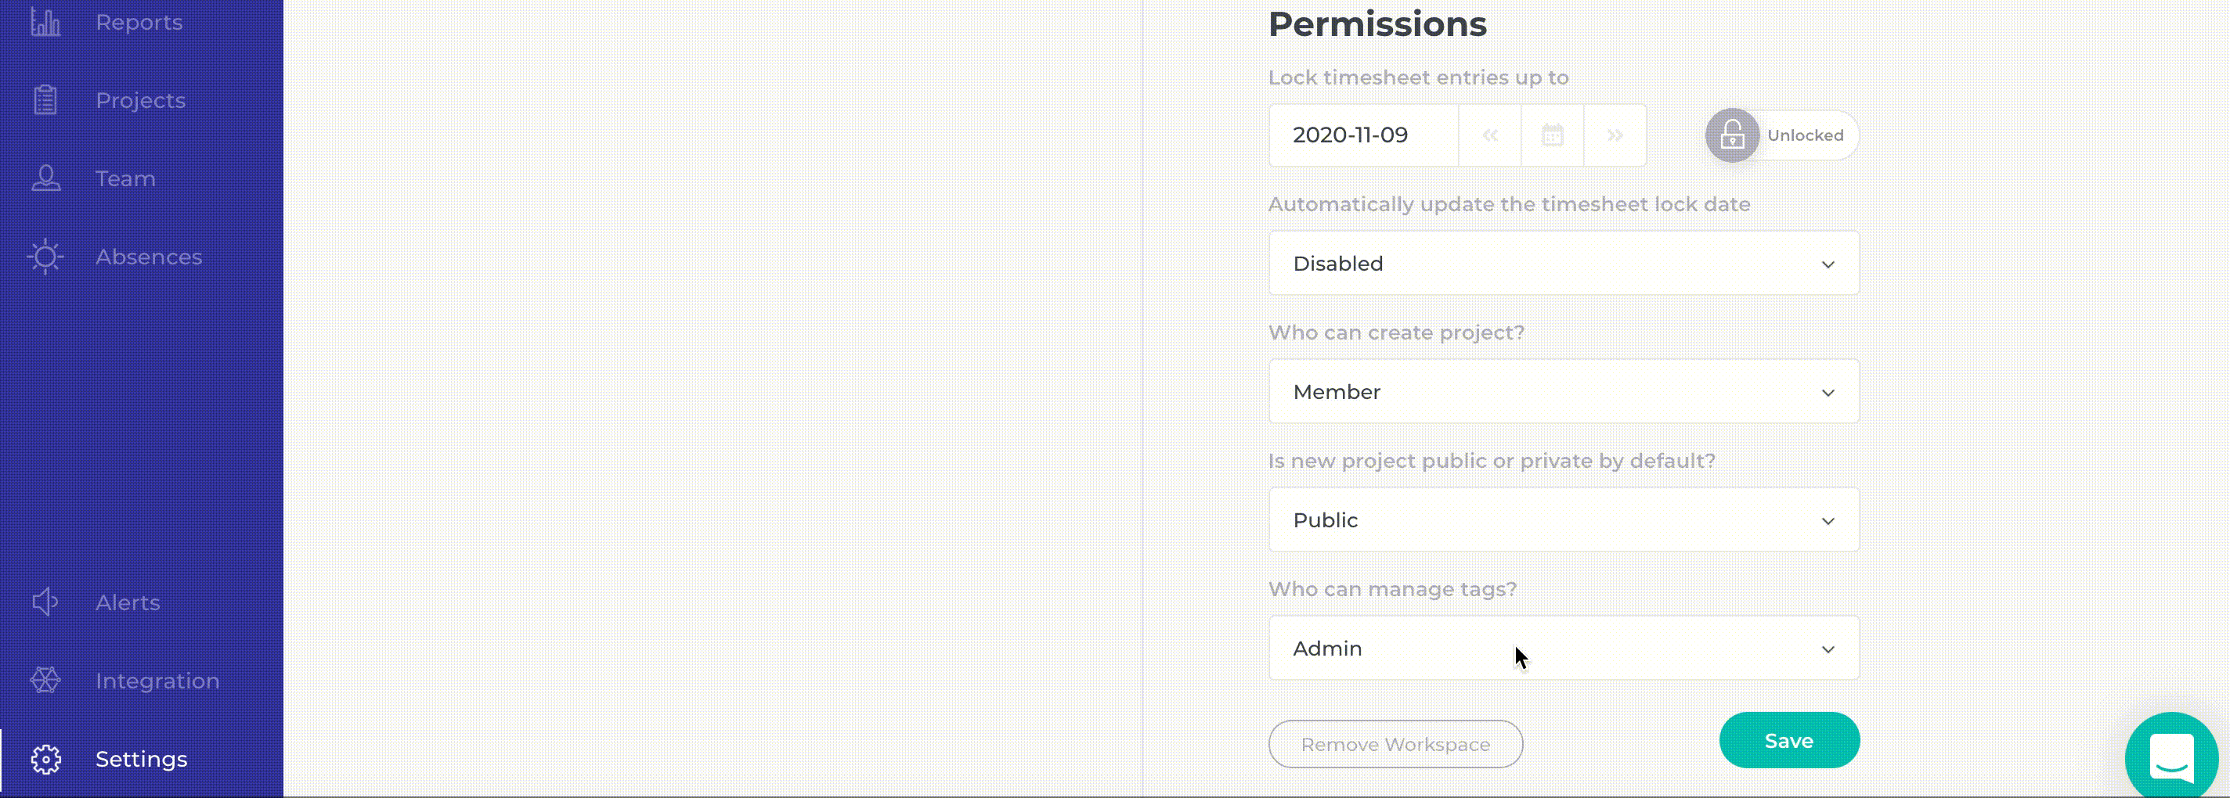Open the calendar date picker icon
This screenshot has width=2230, height=798.
(1552, 135)
